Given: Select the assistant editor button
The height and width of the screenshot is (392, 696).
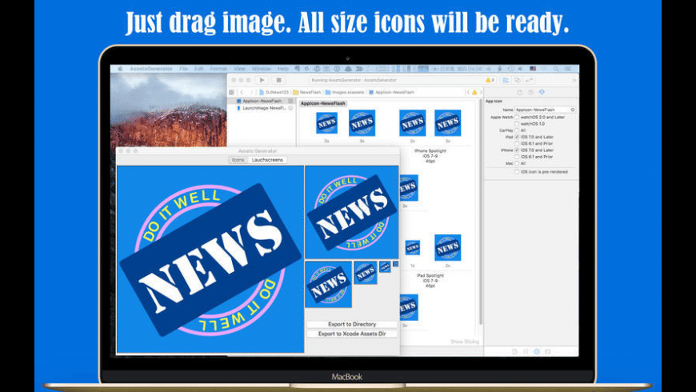Looking at the screenshot, I should pos(517,80).
